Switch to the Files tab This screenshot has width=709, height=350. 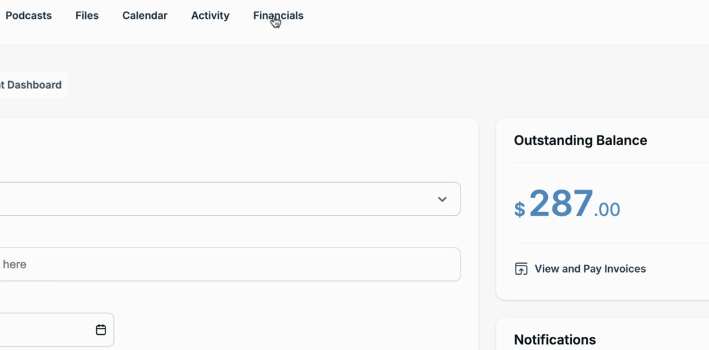pos(87,16)
